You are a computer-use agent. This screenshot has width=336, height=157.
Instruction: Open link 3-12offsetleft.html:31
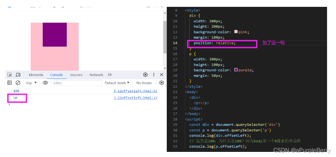click(x=135, y=91)
